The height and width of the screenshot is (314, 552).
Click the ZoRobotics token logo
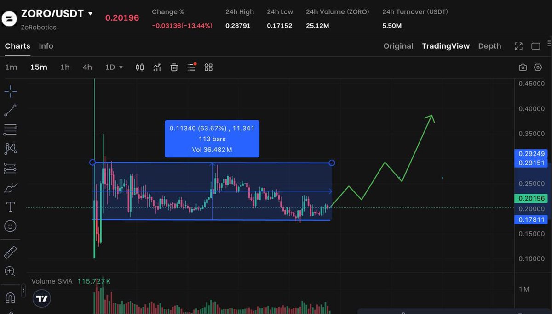point(9,19)
